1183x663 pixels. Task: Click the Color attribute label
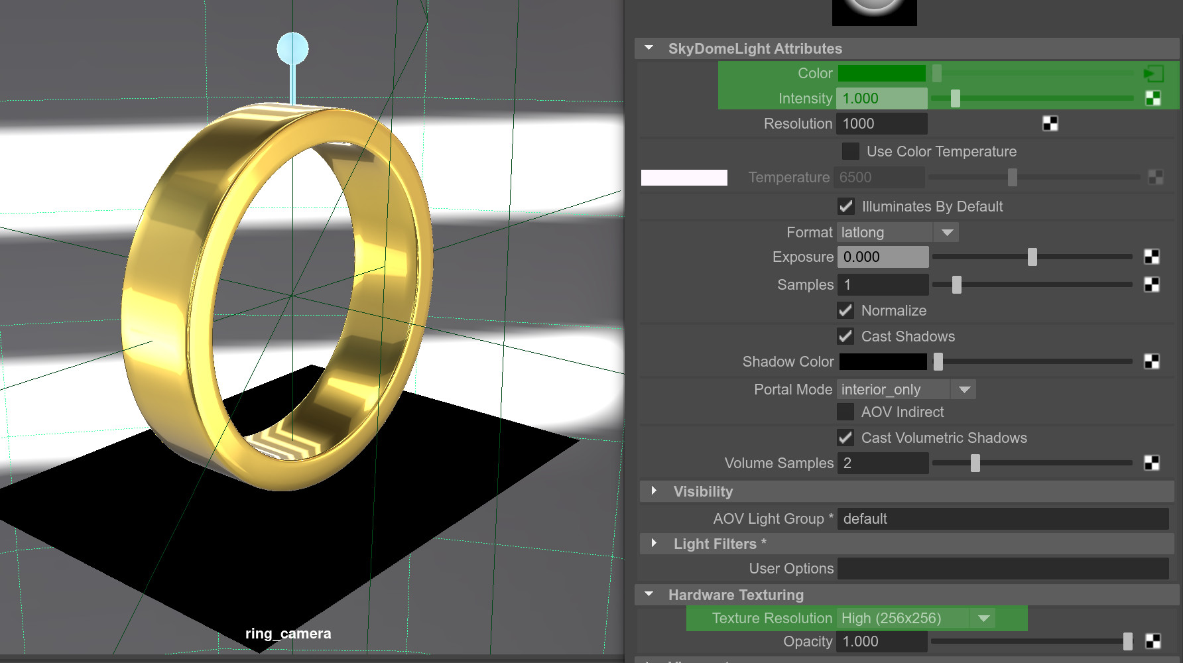point(814,74)
